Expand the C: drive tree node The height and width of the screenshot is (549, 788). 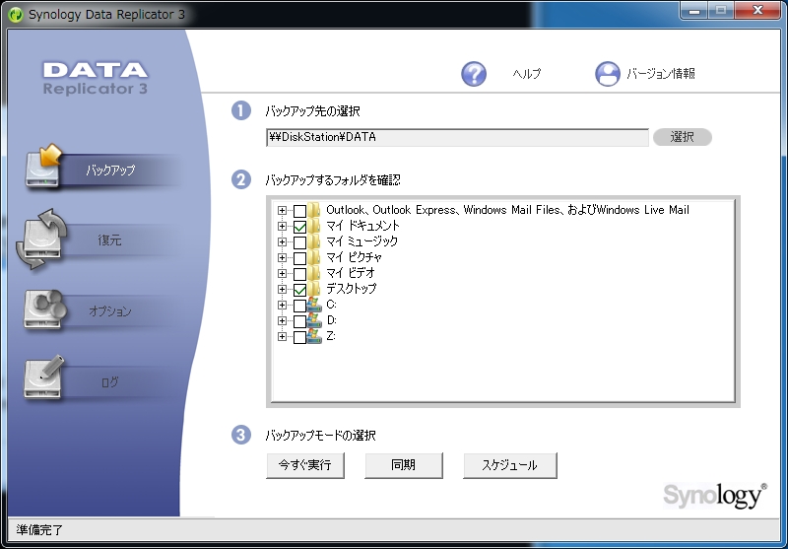(282, 306)
